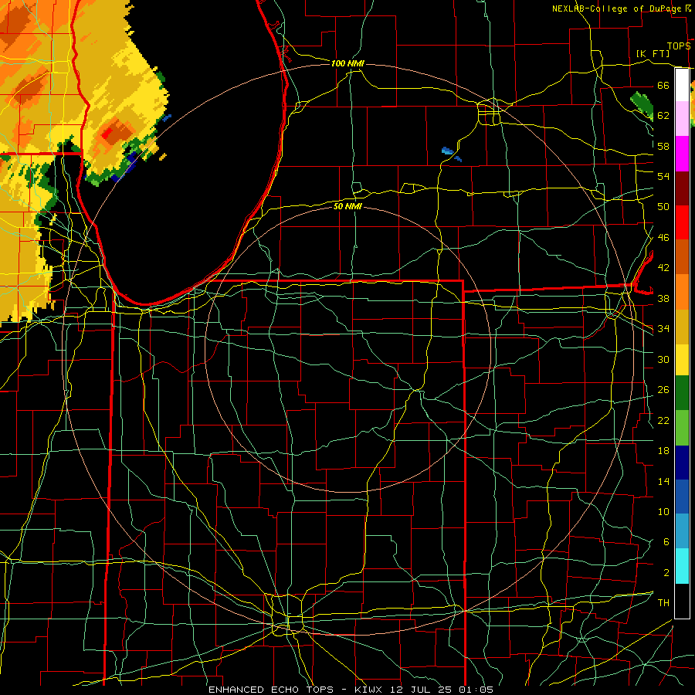Click the 54 value on the legend

click(663, 176)
